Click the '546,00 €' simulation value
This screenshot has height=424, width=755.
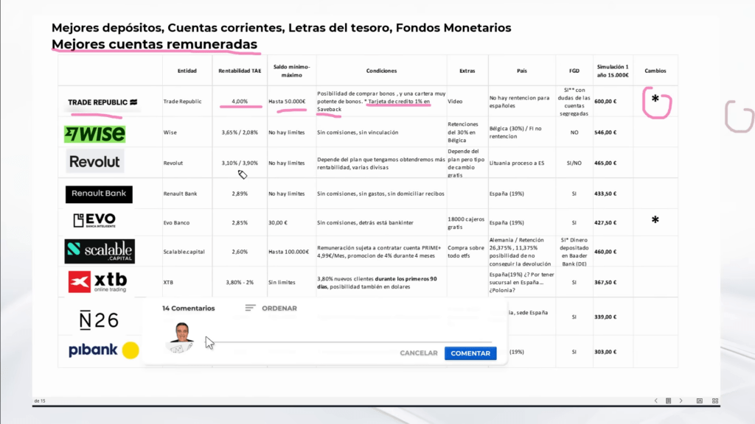pyautogui.click(x=605, y=132)
